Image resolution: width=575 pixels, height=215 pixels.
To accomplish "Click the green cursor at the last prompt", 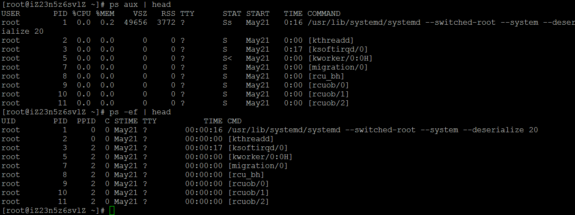I will pyautogui.click(x=112, y=210).
